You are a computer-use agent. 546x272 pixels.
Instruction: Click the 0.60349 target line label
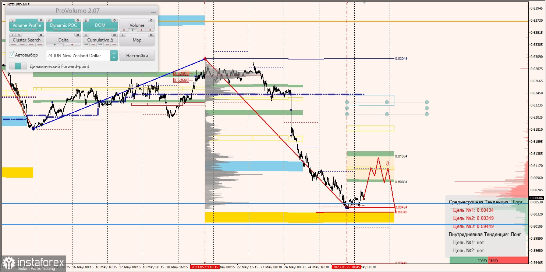[x=401, y=212]
